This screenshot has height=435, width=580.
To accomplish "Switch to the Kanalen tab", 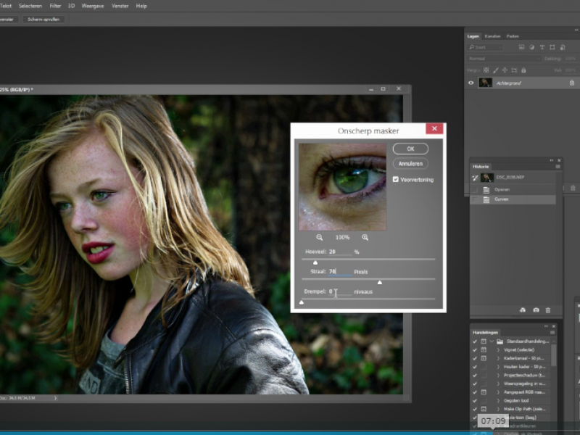I will [x=492, y=36].
